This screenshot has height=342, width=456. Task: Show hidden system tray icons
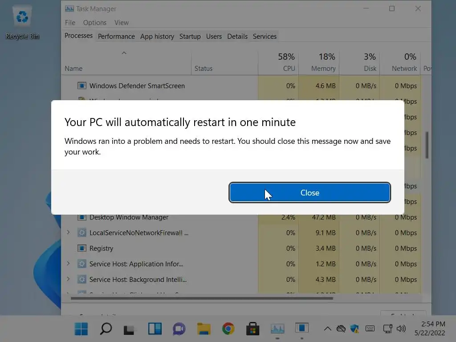click(x=327, y=329)
